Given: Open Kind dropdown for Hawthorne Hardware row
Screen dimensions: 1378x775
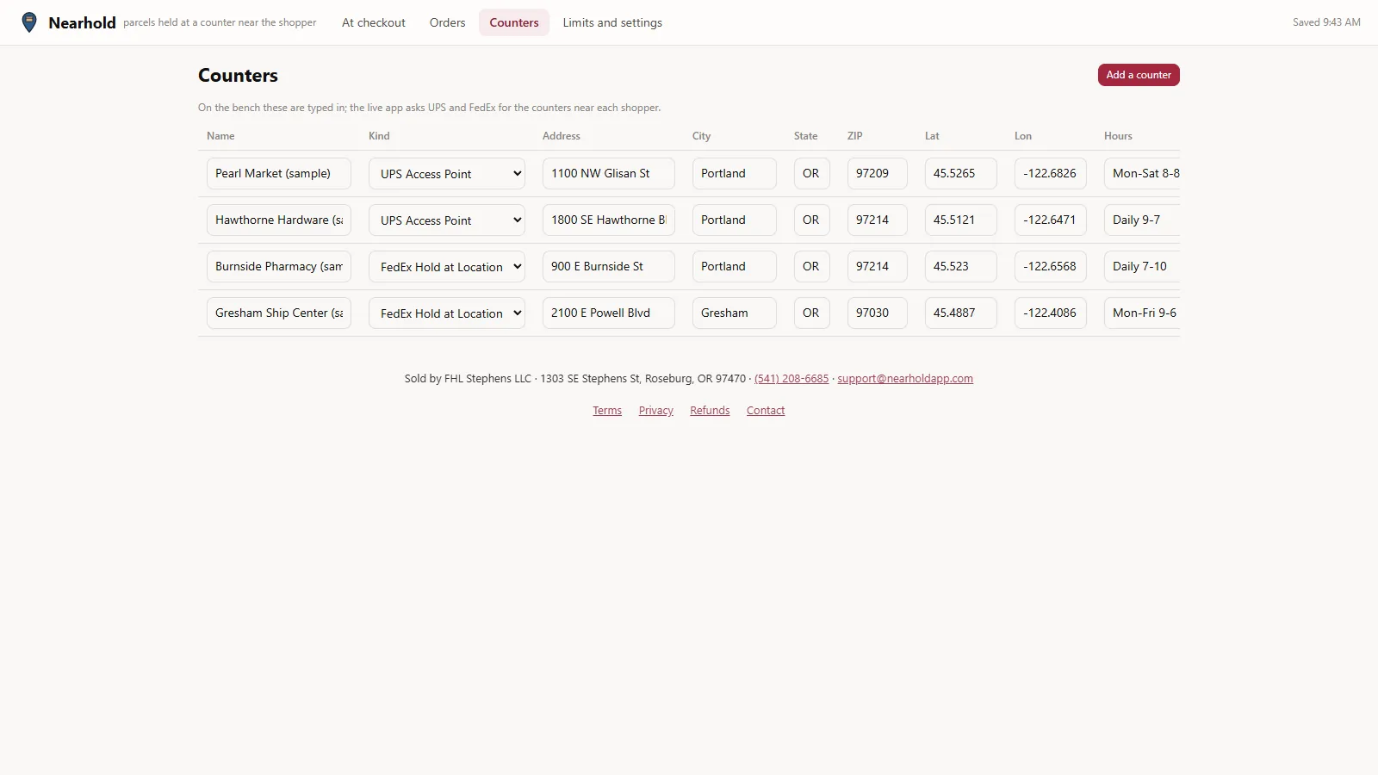Looking at the screenshot, I should coord(447,220).
